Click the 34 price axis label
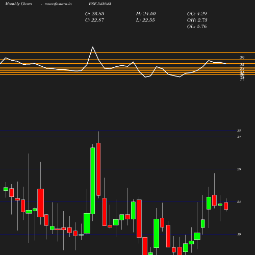Screen dimensions: 255x255 (239, 137)
